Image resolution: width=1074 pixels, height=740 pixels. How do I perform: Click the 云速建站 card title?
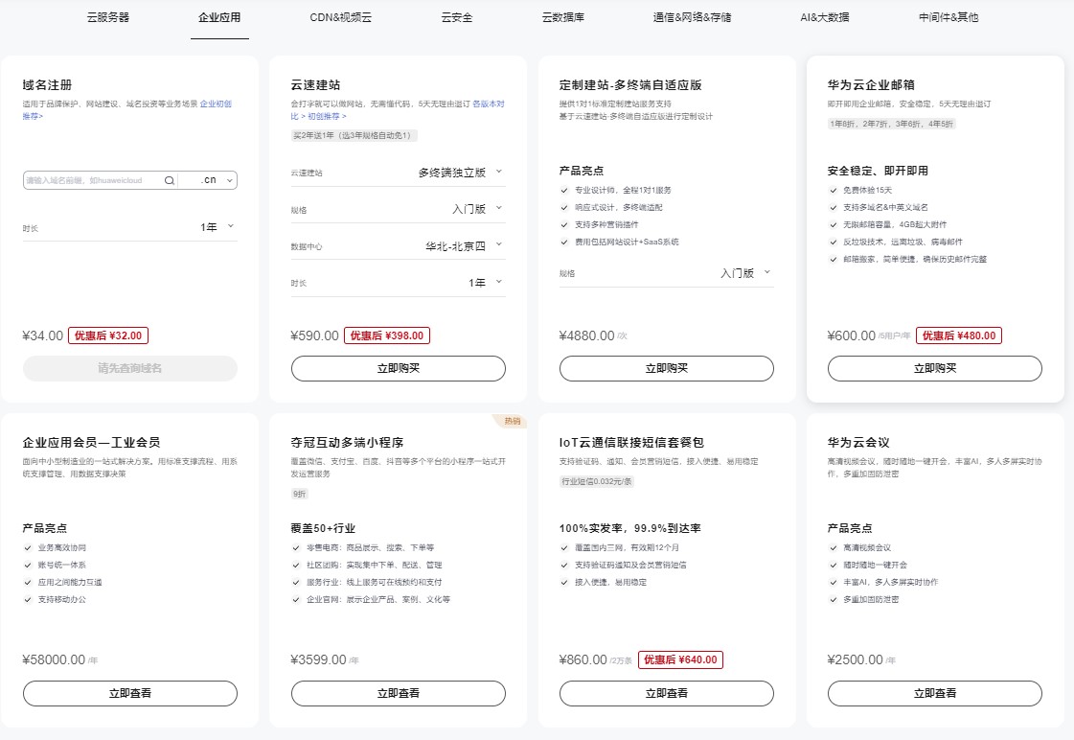point(316,85)
